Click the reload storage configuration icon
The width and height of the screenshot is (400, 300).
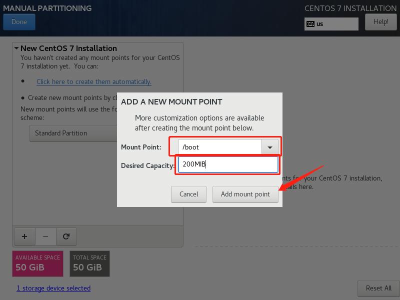coord(66,236)
